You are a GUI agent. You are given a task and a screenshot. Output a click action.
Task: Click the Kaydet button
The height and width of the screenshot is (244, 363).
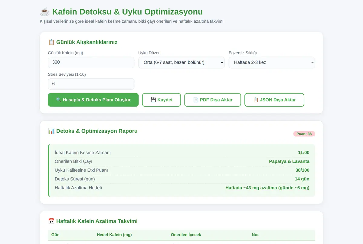[x=162, y=100]
